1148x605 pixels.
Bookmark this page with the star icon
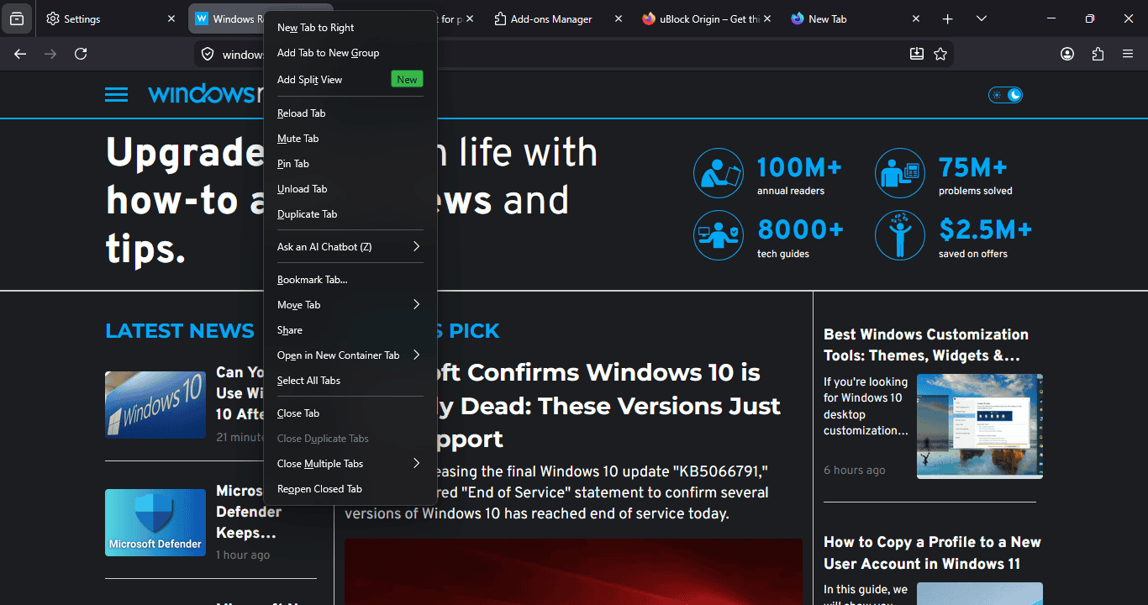941,53
